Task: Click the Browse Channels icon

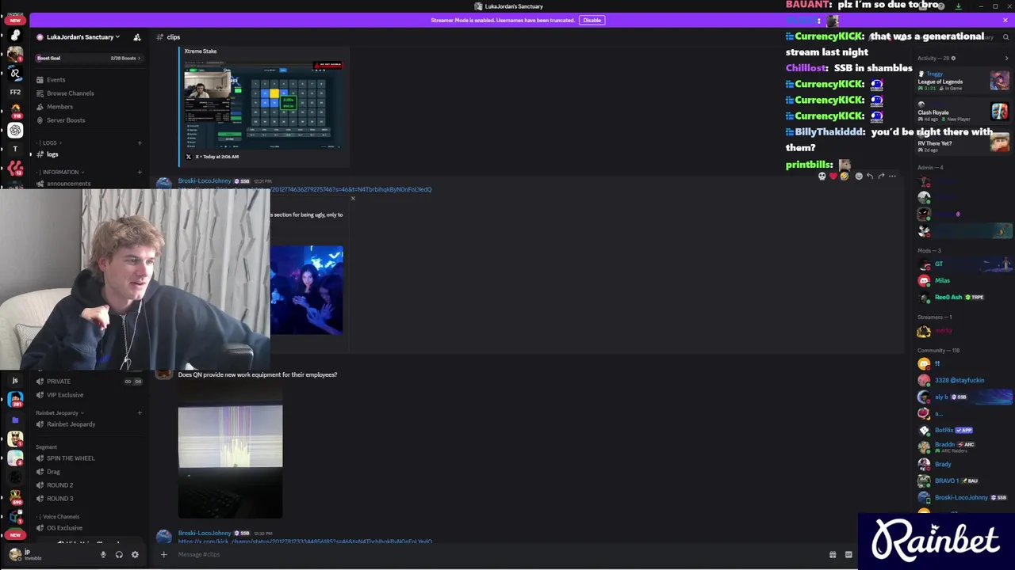Action: coord(40,93)
